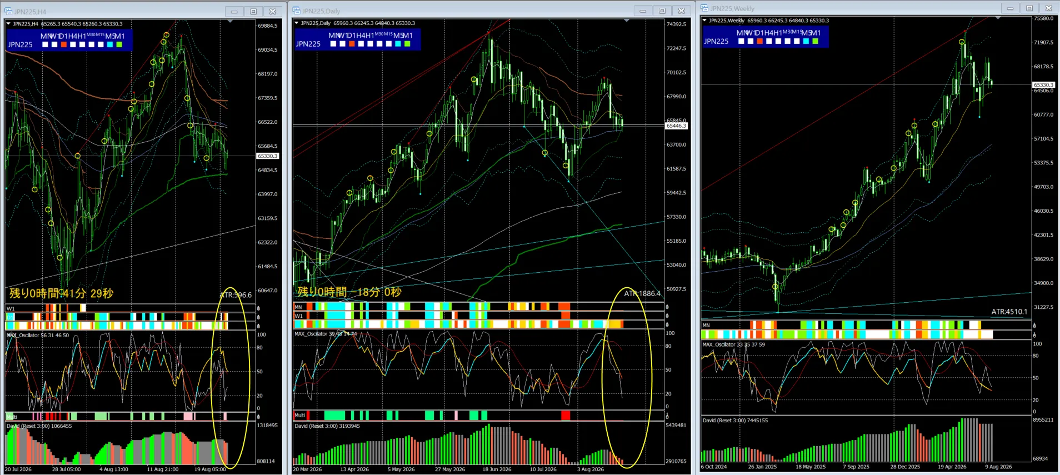Minimize the JPN225,Daily chart window
1060x475 pixels.
(643, 11)
